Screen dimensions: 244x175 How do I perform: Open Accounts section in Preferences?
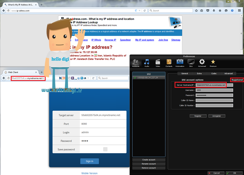(x=136, y=63)
